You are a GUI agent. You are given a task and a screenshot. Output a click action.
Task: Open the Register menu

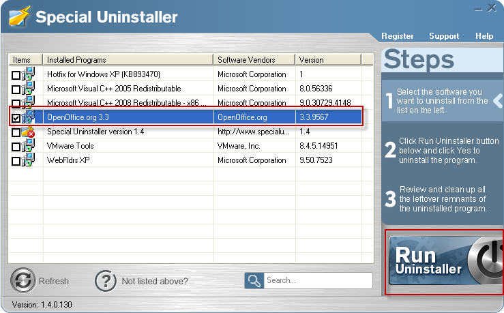(x=398, y=36)
